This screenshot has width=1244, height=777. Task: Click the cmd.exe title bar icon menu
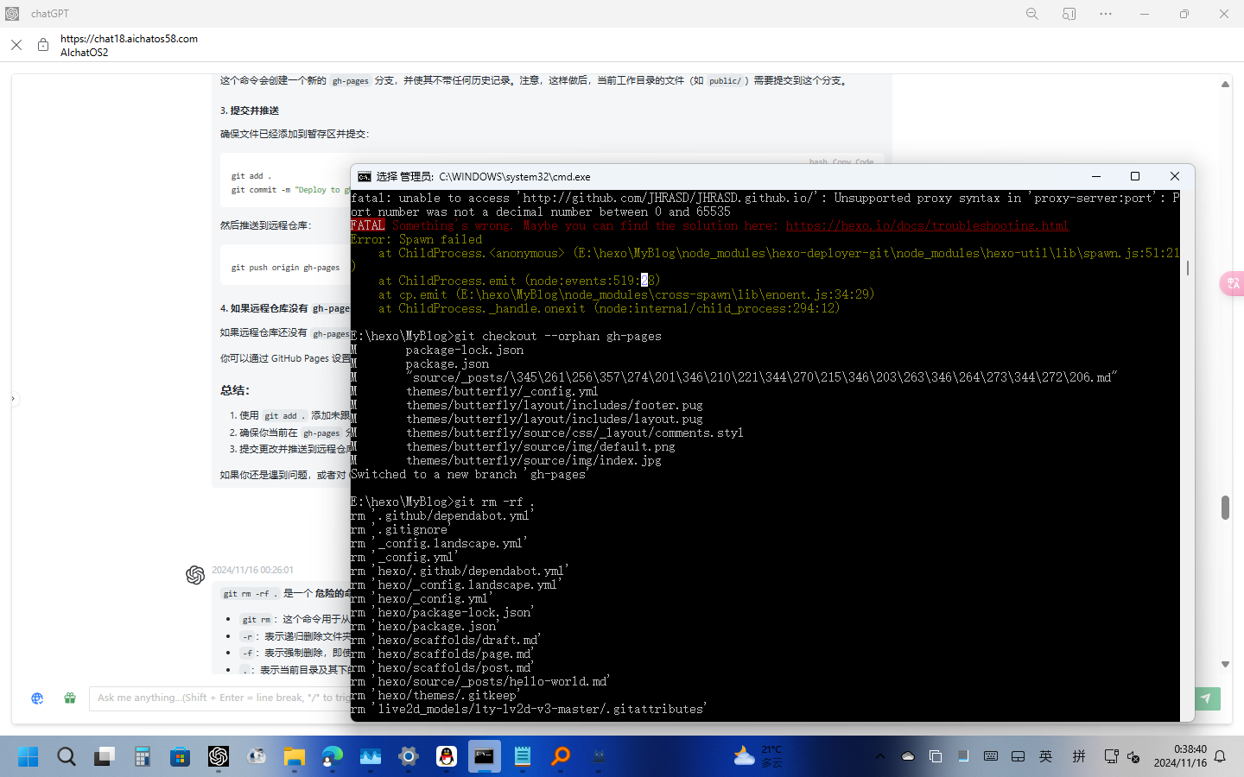(365, 176)
